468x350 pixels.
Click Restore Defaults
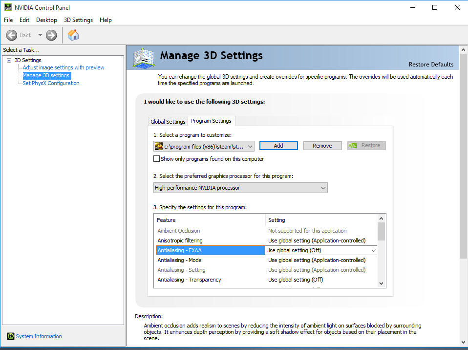(431, 64)
